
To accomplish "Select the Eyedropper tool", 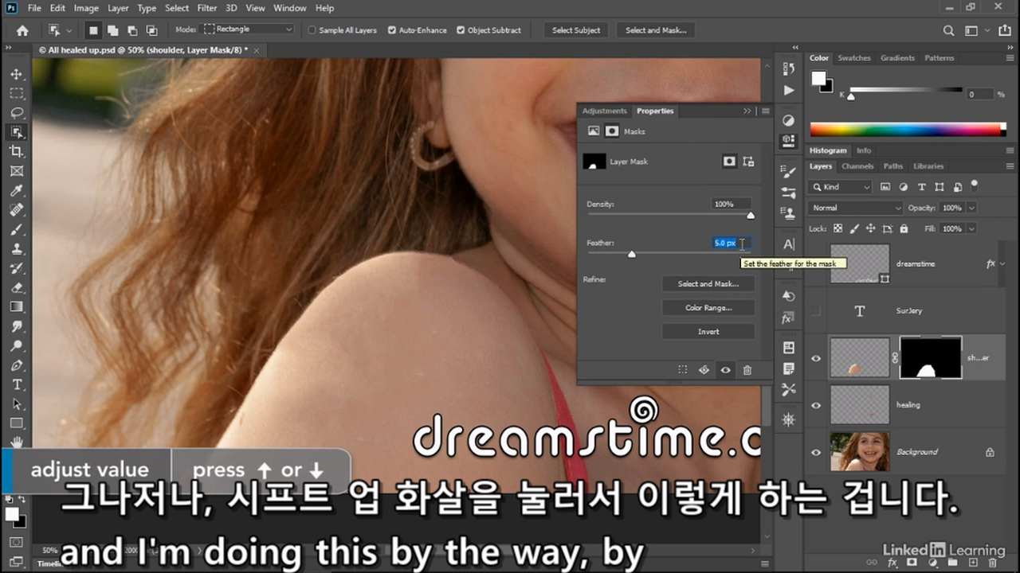I will (x=17, y=190).
